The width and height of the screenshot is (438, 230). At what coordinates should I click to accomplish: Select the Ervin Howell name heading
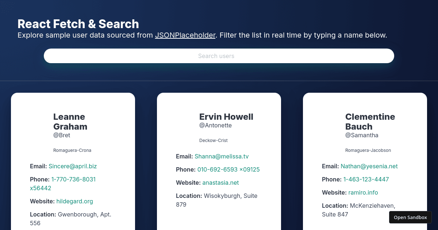(226, 117)
